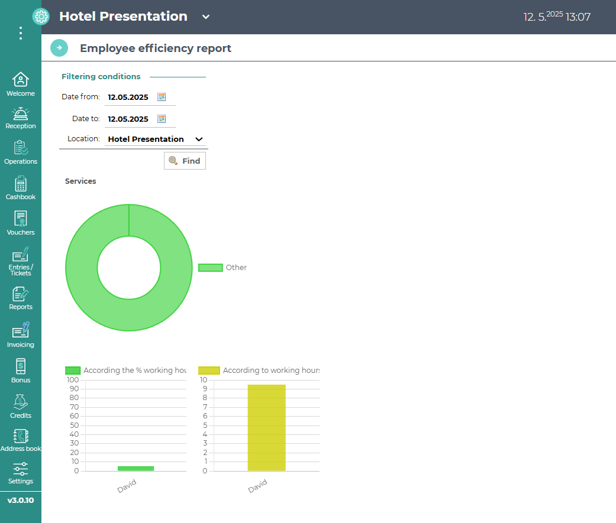Toggle the green % working hours legend

[x=125, y=371]
